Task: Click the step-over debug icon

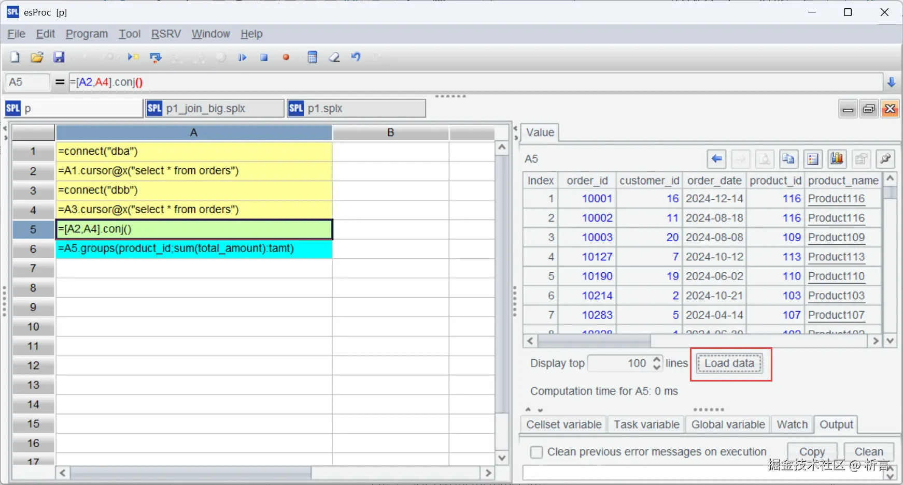Action: click(155, 57)
